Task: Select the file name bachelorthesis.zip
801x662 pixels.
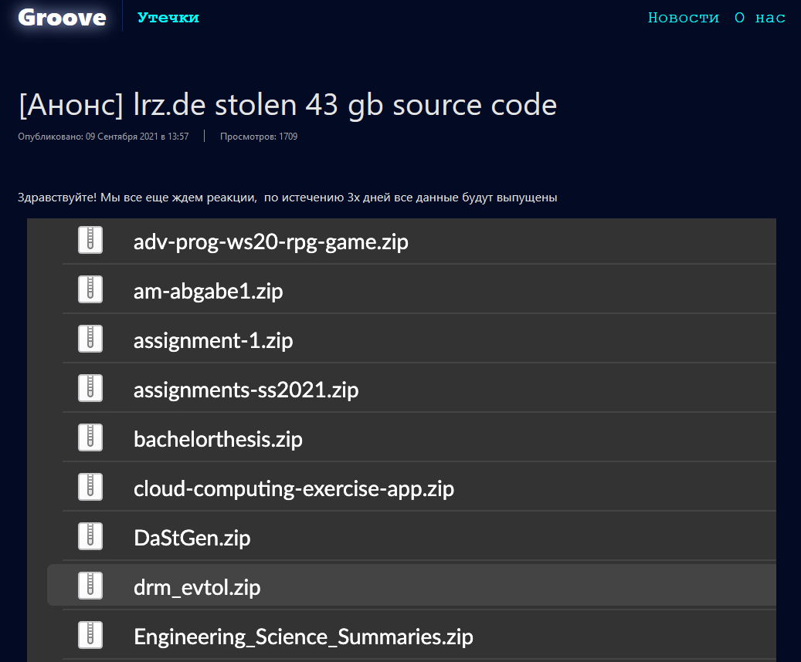Action: click(x=218, y=440)
